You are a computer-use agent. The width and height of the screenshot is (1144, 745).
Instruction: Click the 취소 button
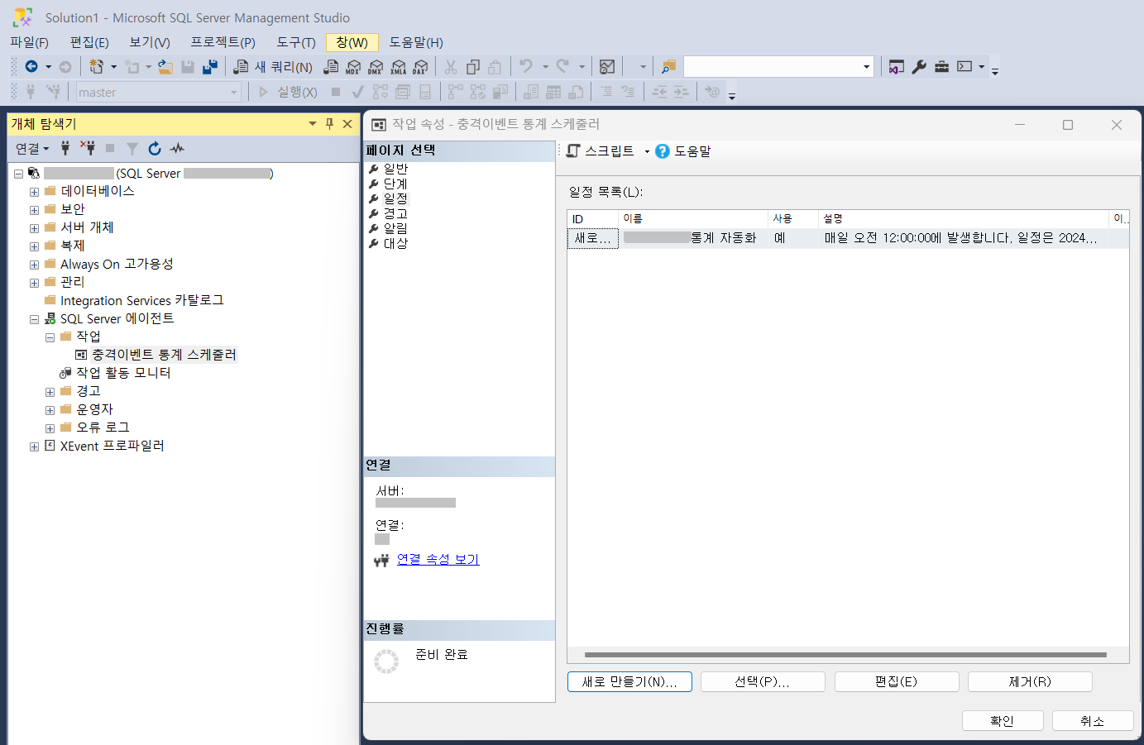click(1093, 721)
